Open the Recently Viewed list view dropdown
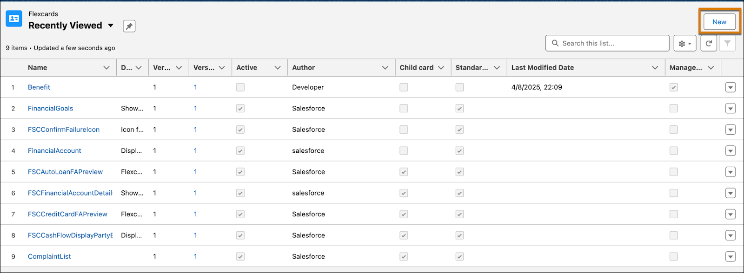The width and height of the screenshot is (744, 273). coord(111,26)
